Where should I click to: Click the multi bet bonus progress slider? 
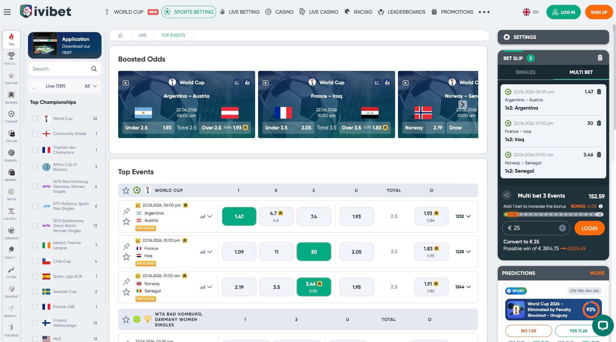pos(553,214)
